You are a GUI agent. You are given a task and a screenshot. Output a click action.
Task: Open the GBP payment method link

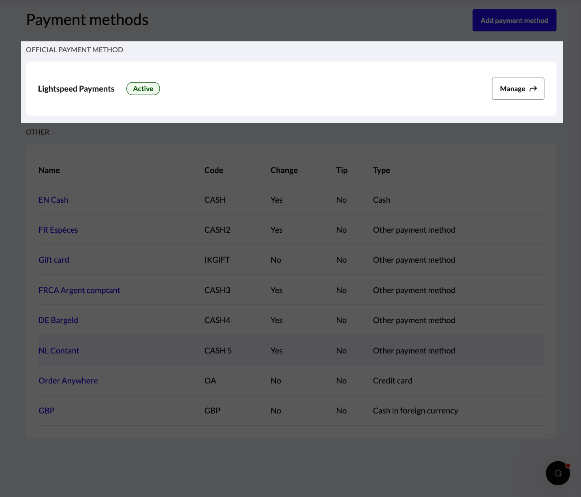[47, 411]
